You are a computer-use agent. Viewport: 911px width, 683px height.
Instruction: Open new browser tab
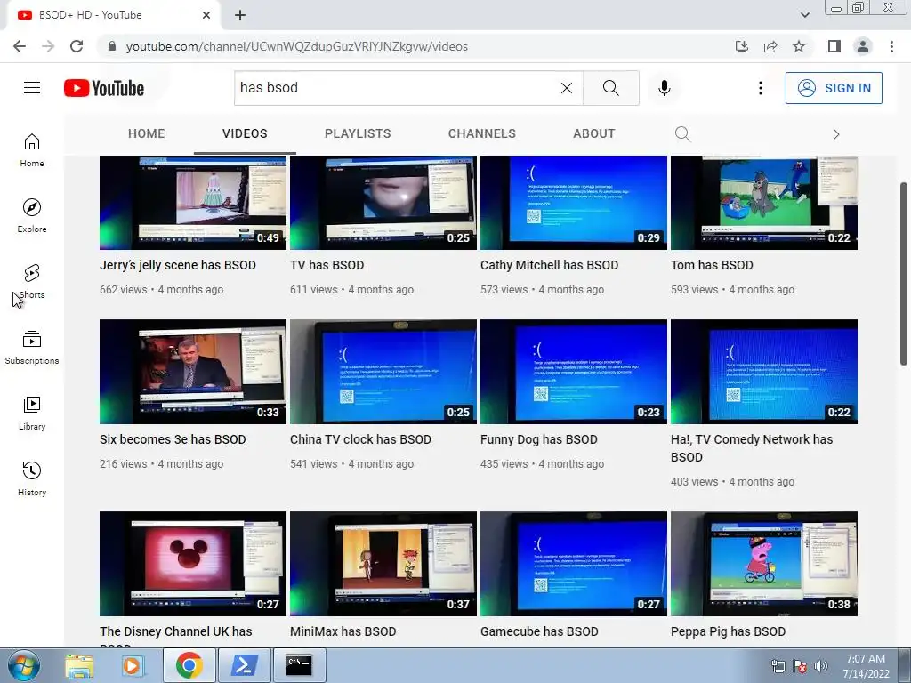click(x=240, y=15)
